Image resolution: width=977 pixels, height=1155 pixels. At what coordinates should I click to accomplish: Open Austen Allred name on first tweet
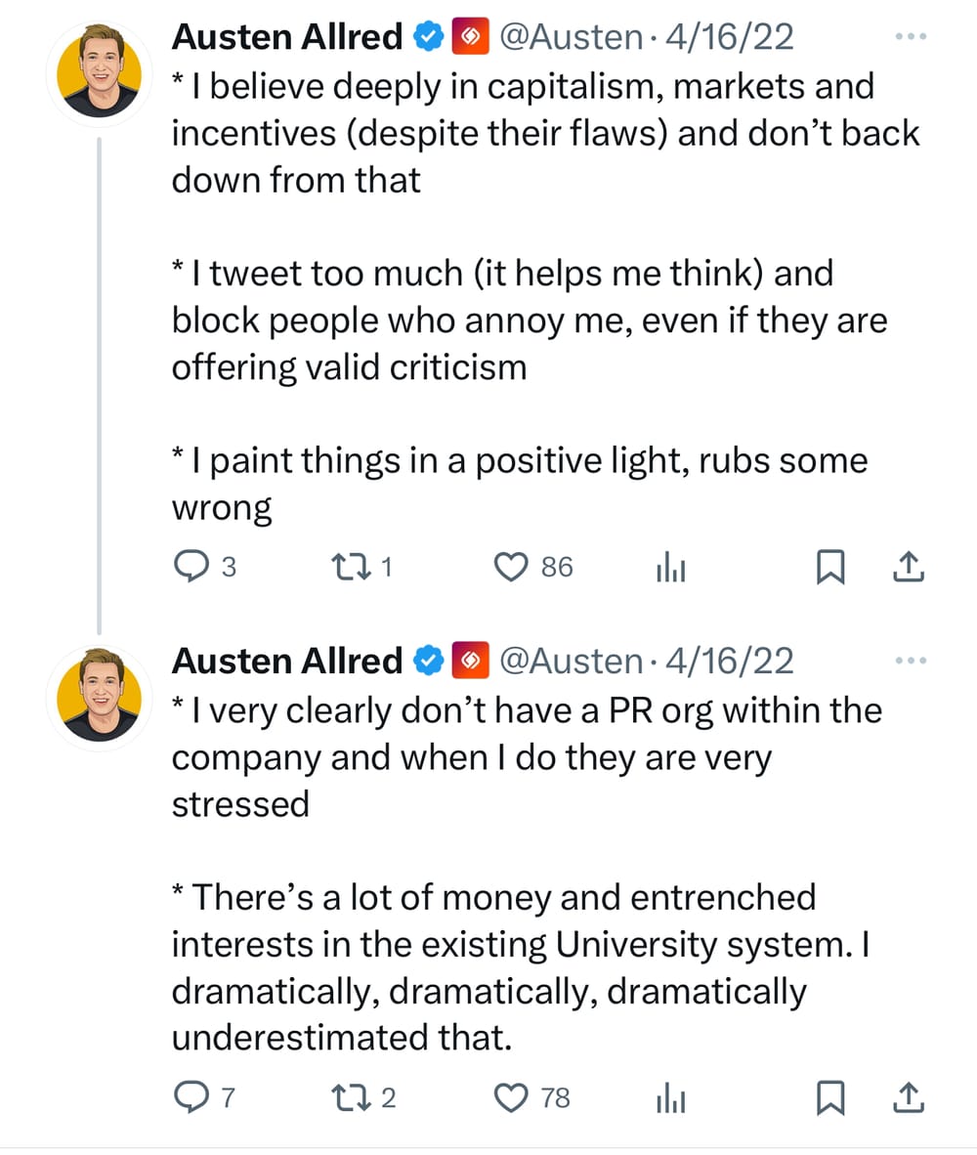point(287,37)
